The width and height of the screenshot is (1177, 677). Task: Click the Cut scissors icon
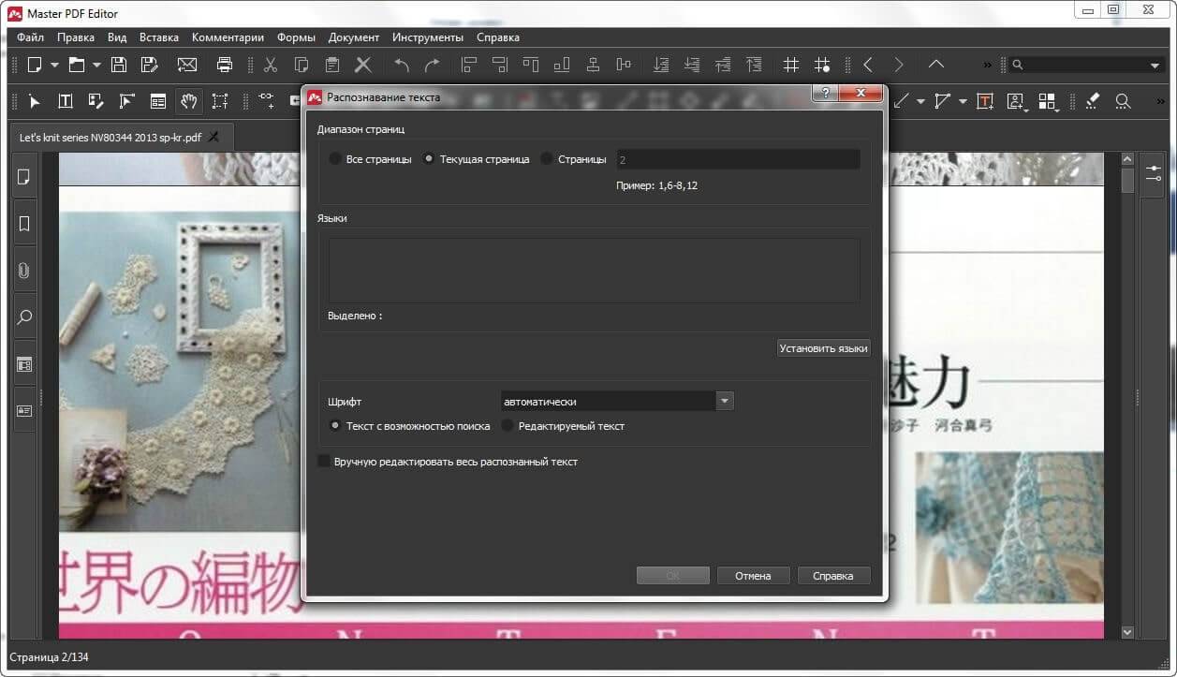(x=271, y=65)
